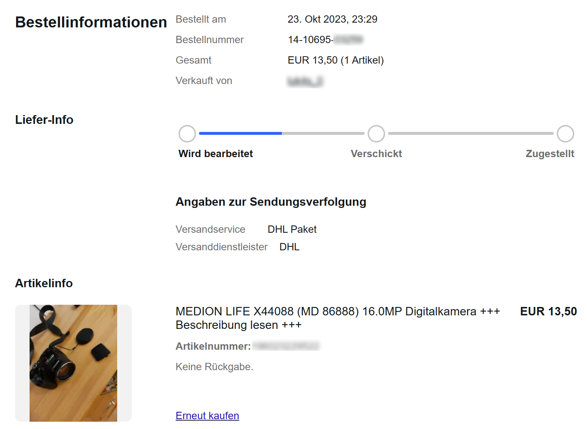Click the 'Erneut kaufen' link
Screen dimensions: 587x429
[207, 415]
